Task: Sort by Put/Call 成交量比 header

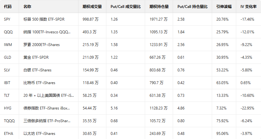Action: pyautogui.click(x=125, y=6)
